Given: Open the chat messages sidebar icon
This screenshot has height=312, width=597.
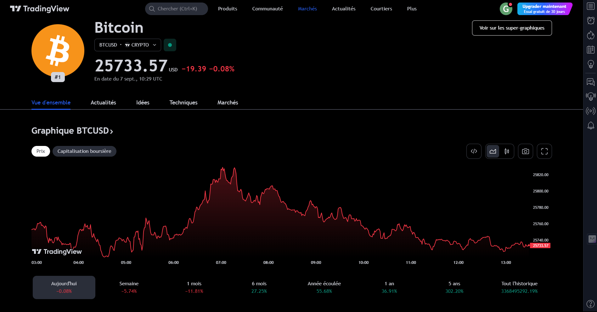Looking at the screenshot, I should pos(591,82).
